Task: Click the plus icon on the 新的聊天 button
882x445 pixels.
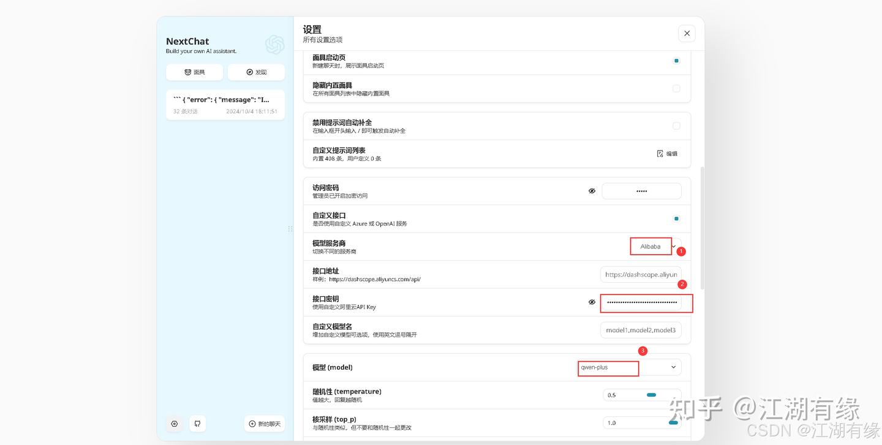Action: point(252,423)
